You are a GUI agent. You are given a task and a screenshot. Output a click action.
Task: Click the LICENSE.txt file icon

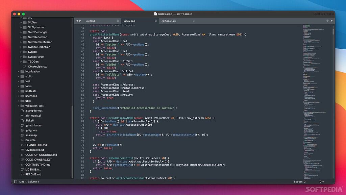click(22, 169)
